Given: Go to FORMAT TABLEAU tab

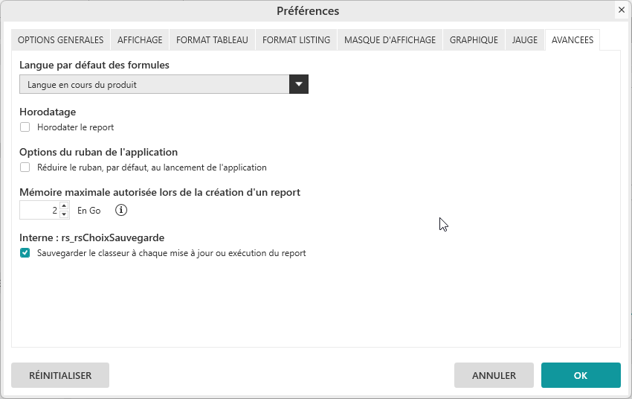Looking at the screenshot, I should pyautogui.click(x=212, y=40).
